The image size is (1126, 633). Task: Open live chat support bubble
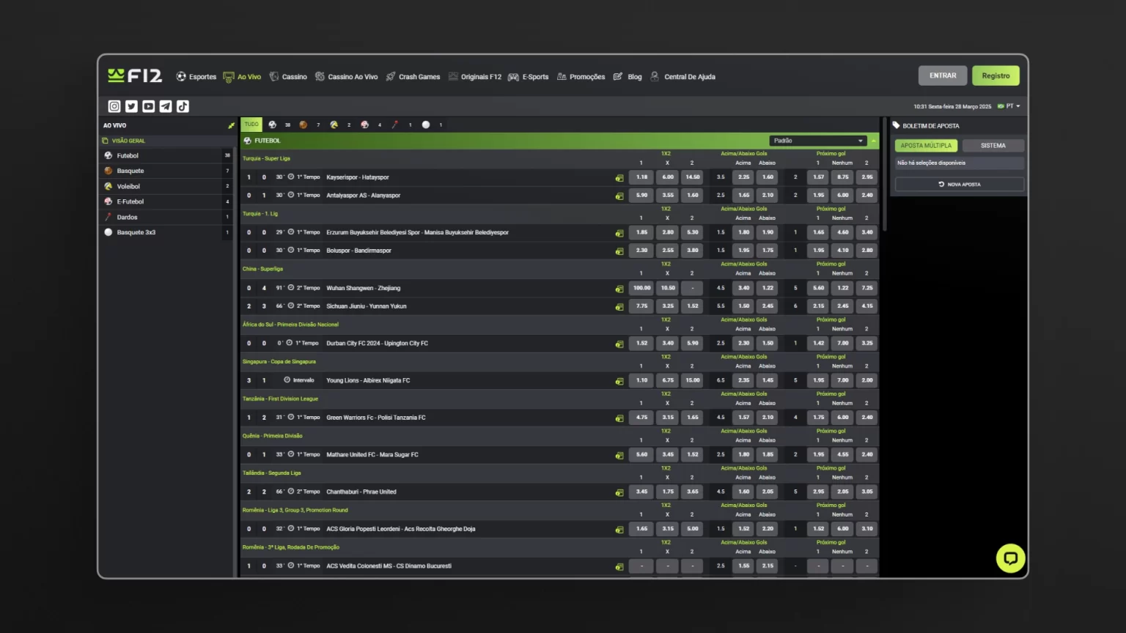pos(1010,558)
